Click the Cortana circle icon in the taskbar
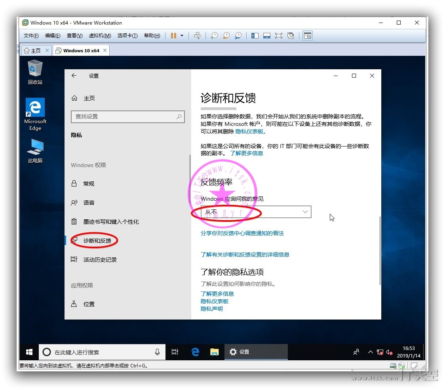The width and height of the screenshot is (445, 388). point(47,352)
